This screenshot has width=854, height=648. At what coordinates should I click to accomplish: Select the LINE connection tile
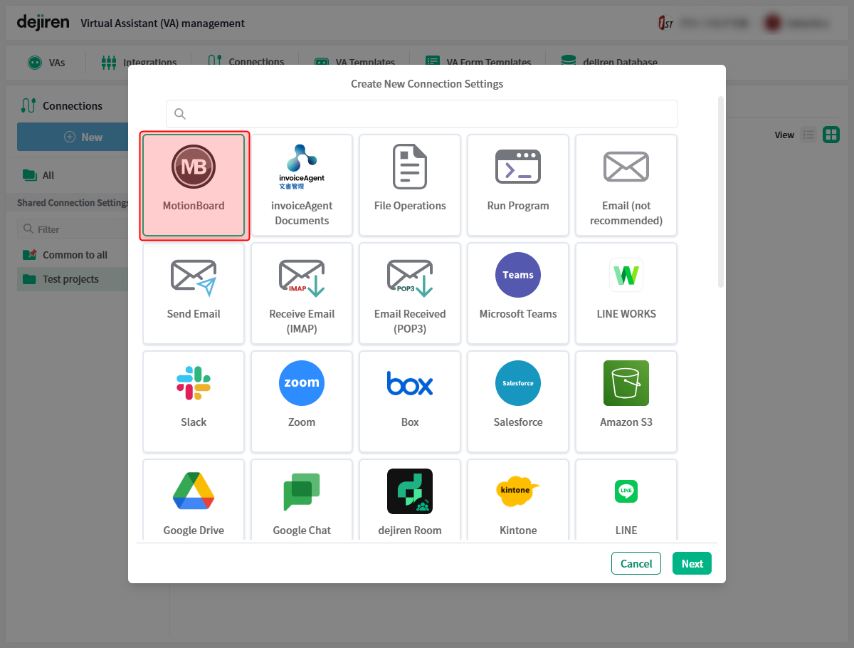(626, 501)
